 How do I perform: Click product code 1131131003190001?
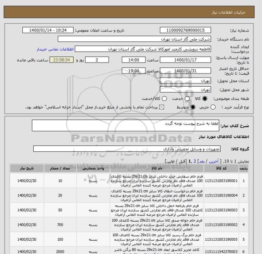221,181
